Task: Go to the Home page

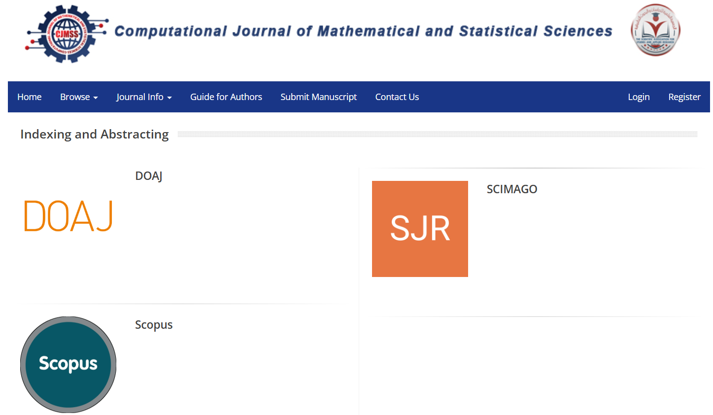Action: click(x=30, y=97)
